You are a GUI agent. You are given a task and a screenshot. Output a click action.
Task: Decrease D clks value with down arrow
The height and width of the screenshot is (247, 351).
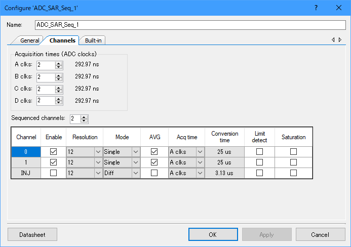(x=59, y=103)
